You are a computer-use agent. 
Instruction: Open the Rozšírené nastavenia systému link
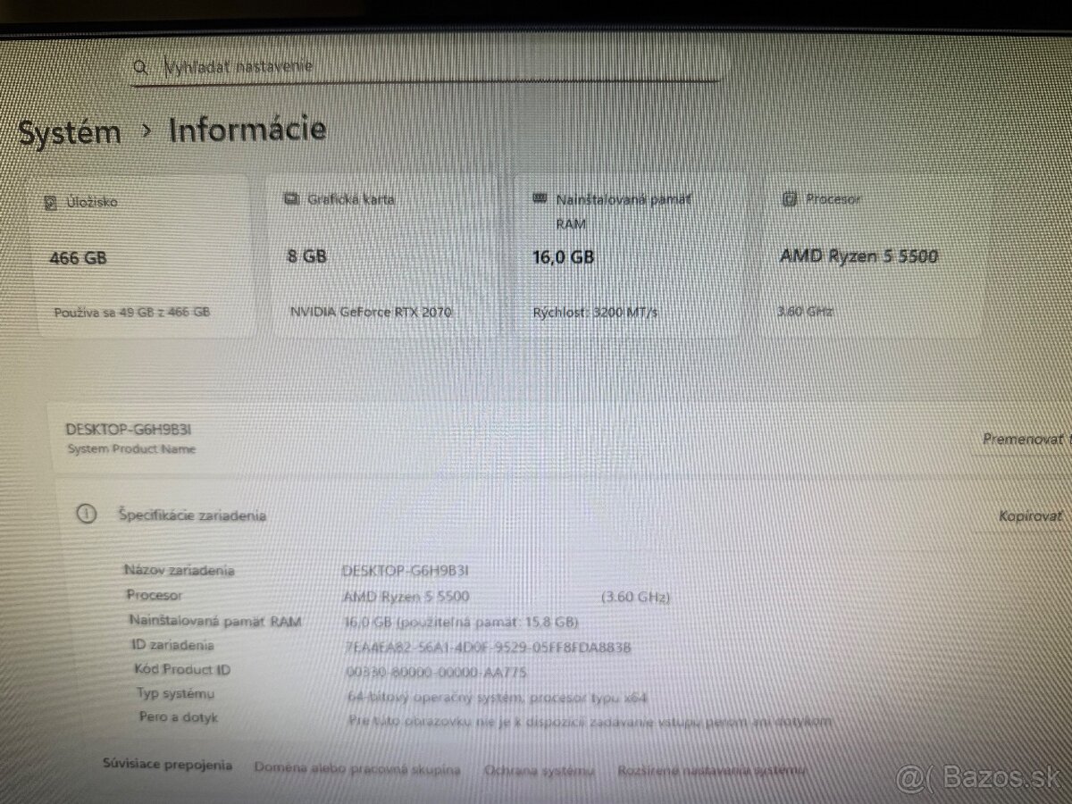(x=708, y=768)
